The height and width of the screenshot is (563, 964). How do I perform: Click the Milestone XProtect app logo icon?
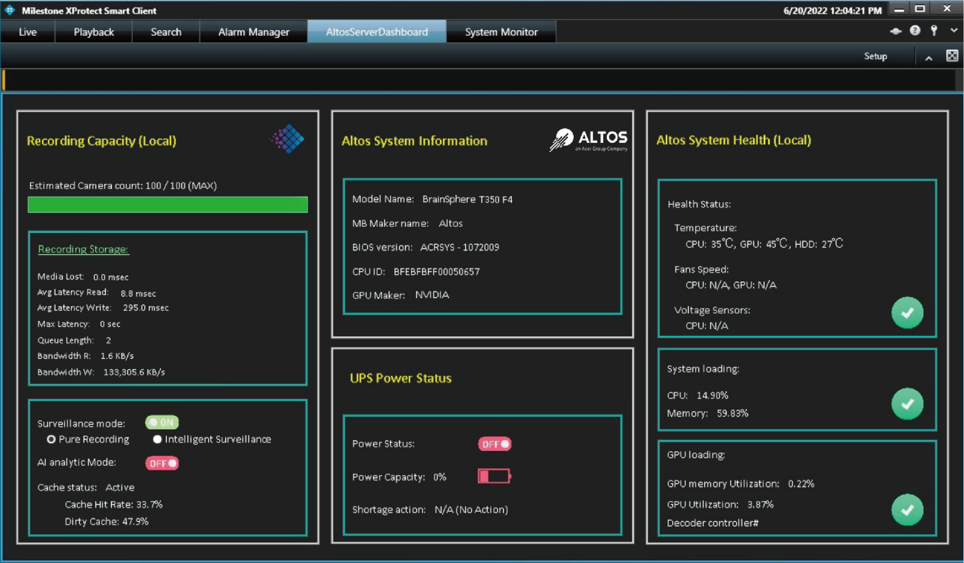click(10, 10)
